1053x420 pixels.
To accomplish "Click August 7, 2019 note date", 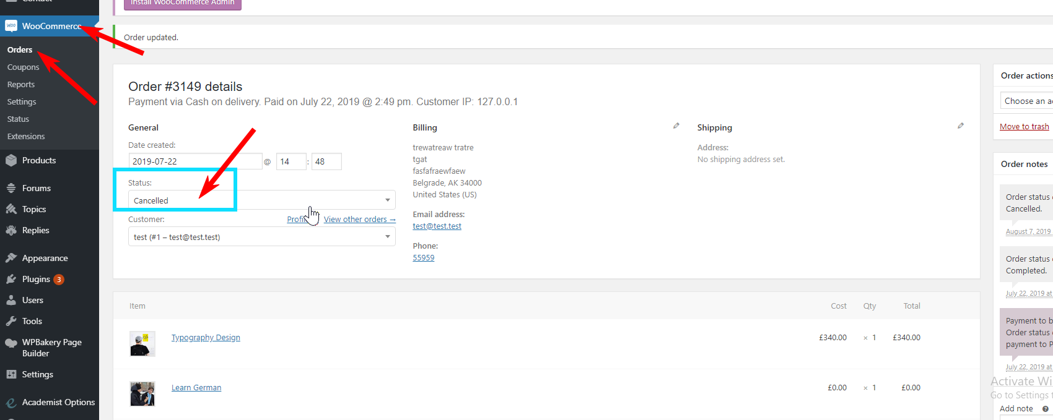I will [x=1028, y=231].
